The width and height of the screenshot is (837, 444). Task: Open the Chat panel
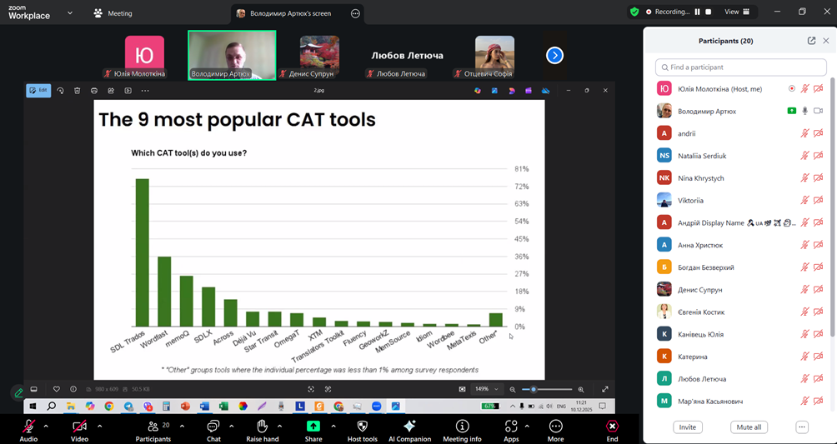[x=213, y=426]
